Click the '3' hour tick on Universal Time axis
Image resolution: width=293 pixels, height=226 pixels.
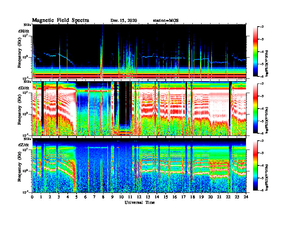pos(59,197)
